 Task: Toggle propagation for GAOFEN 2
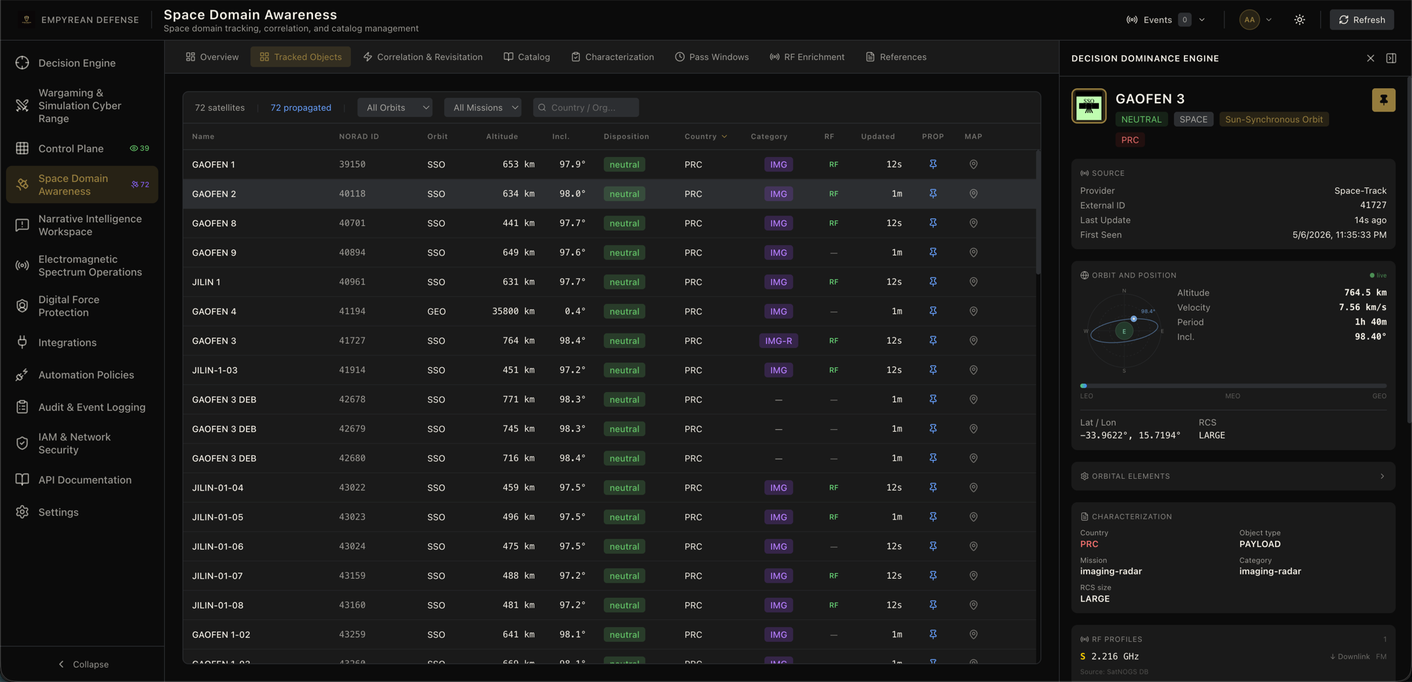[933, 194]
